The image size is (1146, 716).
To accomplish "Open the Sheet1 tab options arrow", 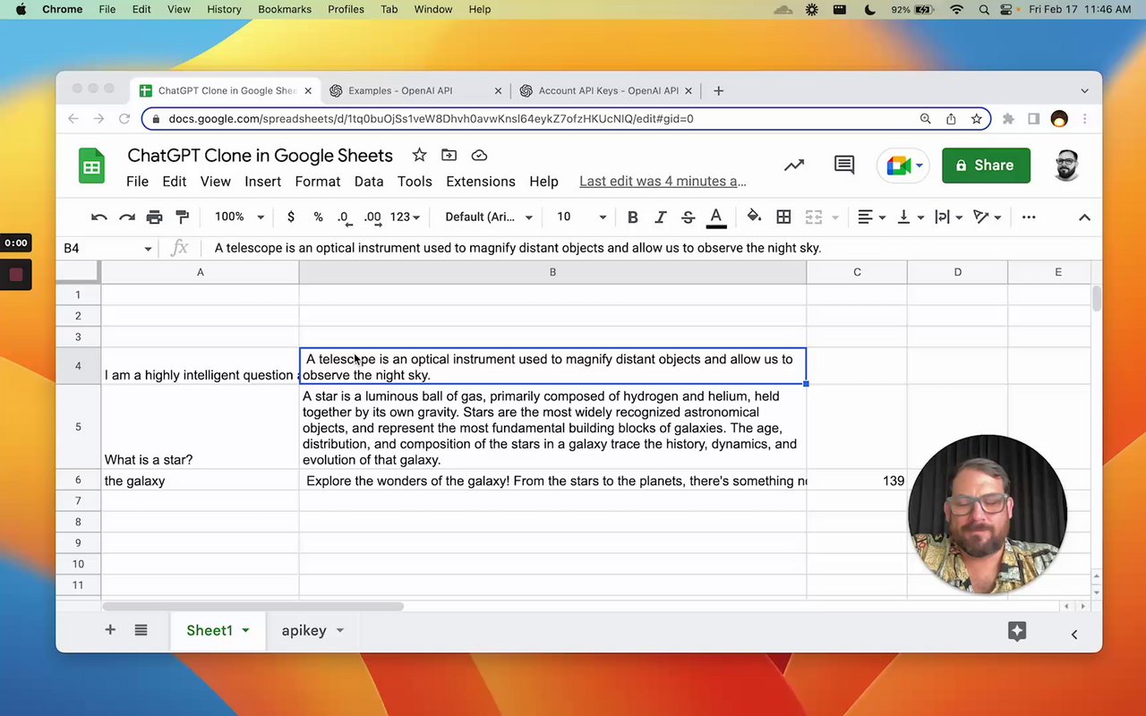I will click(x=245, y=631).
